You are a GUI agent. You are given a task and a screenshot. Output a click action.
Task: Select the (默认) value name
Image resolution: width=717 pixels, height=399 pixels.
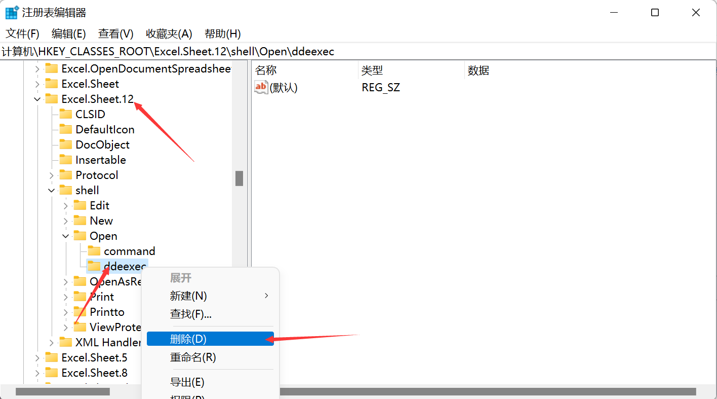point(284,87)
